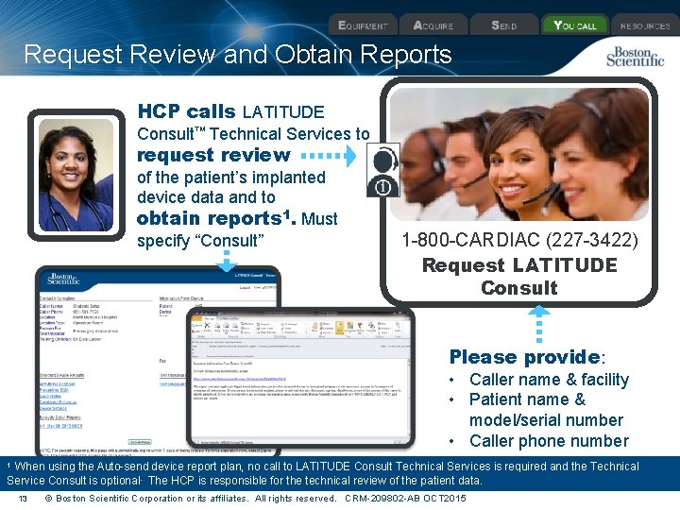Viewport: 680px width, 510px height.
Task: Click the "Caller name & facility" bullet
Action: pyautogui.click(x=549, y=379)
